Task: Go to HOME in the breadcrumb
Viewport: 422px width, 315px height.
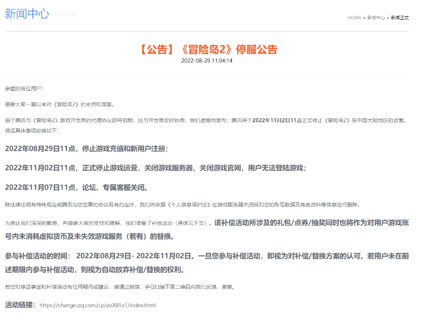Action: (354, 18)
